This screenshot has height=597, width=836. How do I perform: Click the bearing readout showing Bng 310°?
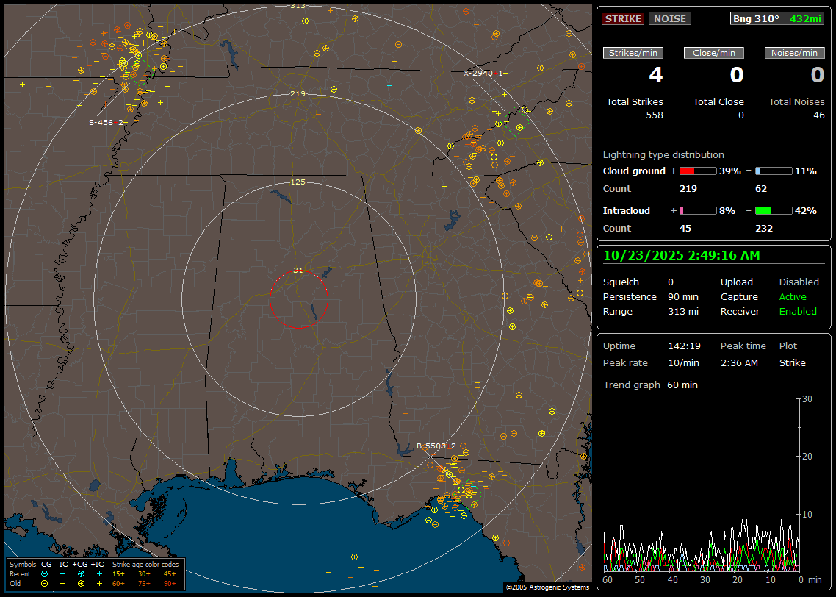click(x=756, y=18)
